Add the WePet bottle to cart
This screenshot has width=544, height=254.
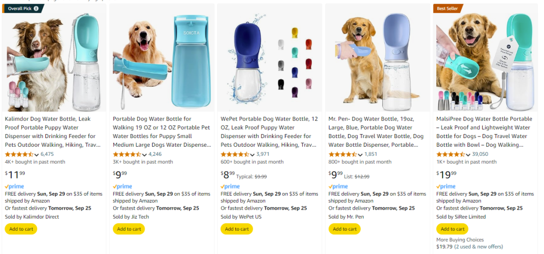pyautogui.click(x=237, y=229)
